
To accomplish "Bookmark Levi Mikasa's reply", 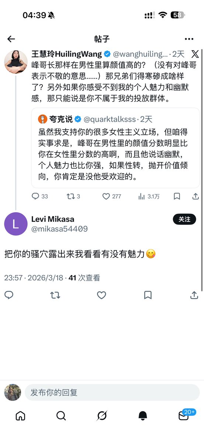I will click(148, 295).
